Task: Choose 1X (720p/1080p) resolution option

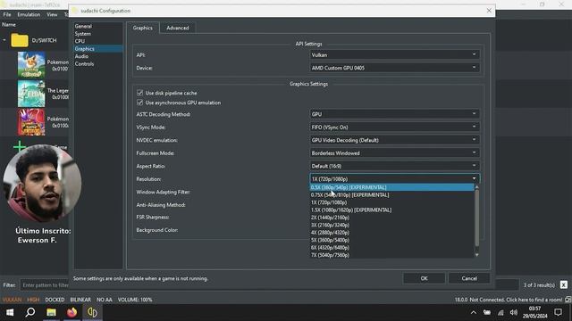Action: tap(391, 202)
